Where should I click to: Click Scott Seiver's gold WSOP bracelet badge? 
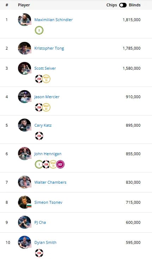pos(46,79)
